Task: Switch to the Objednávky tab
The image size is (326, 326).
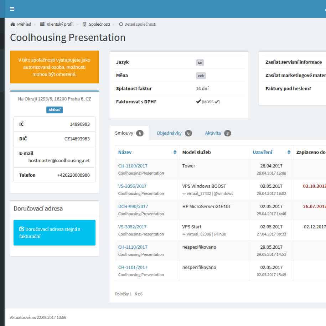Action: pyautogui.click(x=174, y=133)
